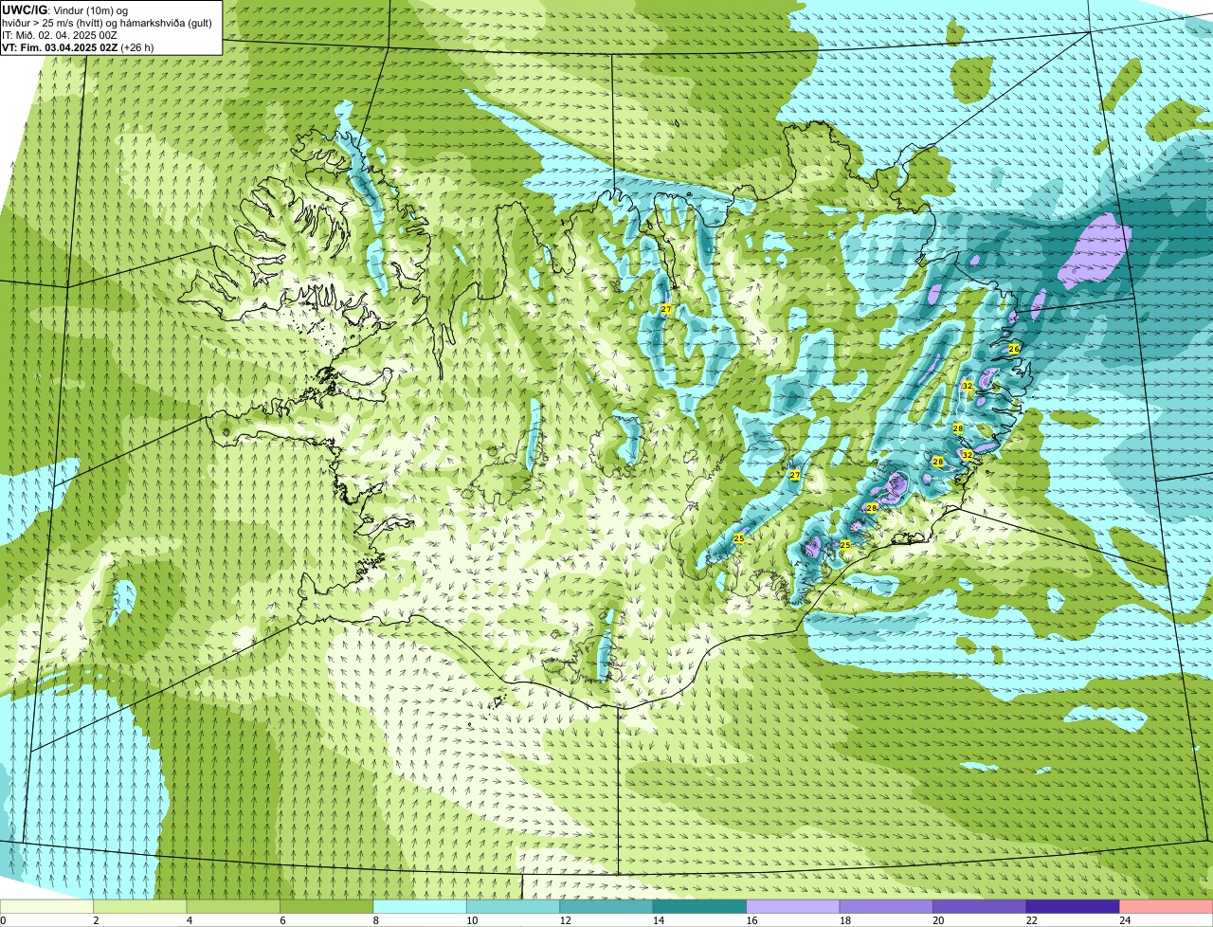
Task: Click the legend tick label 4
Action: 189,920
